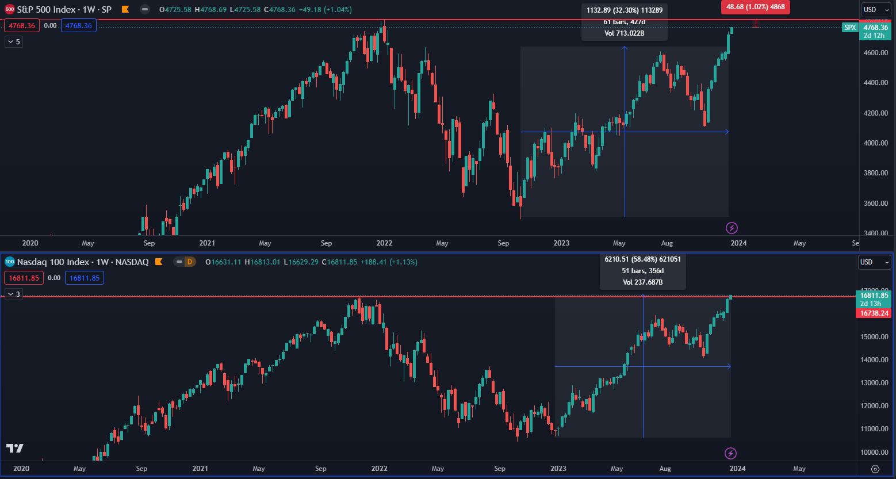Image resolution: width=896 pixels, height=479 pixels.
Task: Click the red 16811.85 sell price button
Action: pyautogui.click(x=24, y=278)
